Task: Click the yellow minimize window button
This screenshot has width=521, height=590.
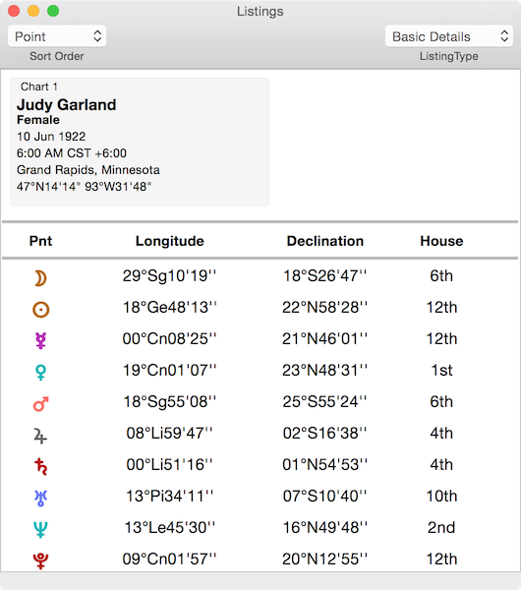Action: (x=33, y=11)
